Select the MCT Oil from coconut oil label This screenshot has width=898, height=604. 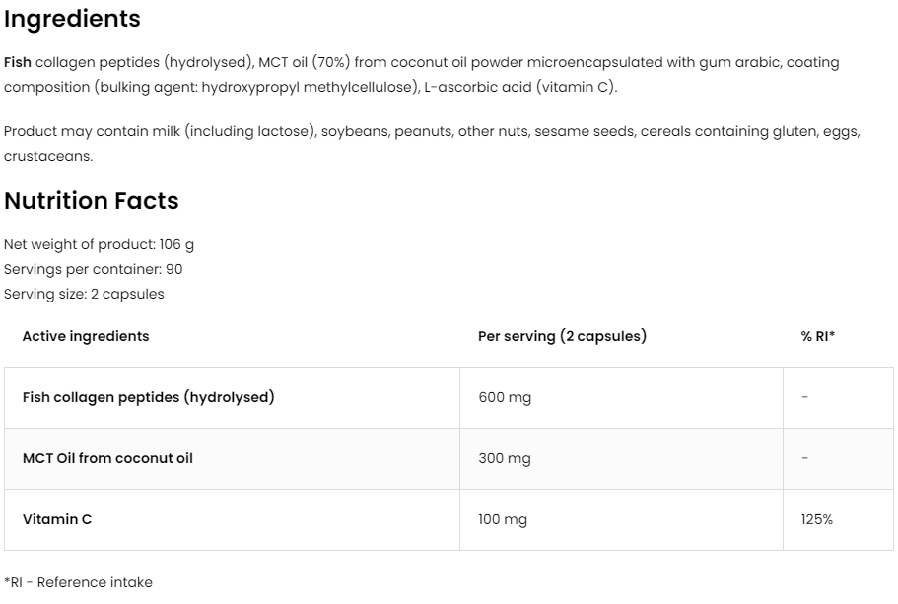pos(107,458)
